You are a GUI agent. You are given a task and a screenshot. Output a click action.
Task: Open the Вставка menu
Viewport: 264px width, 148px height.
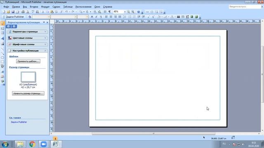34,7
